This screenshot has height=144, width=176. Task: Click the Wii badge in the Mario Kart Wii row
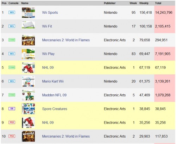click(x=12, y=81)
